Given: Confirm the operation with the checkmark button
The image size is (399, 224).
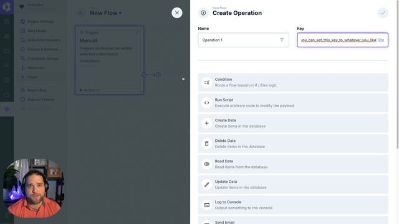Looking at the screenshot, I should pyautogui.click(x=383, y=12).
